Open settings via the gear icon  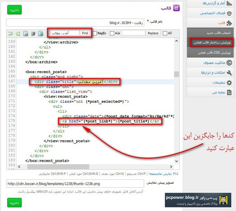tap(229, 83)
